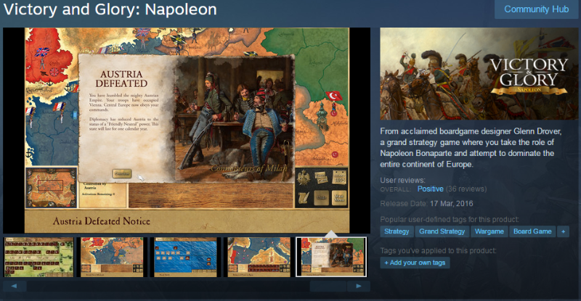
Task: Open the Board Game tag
Action: click(x=532, y=231)
